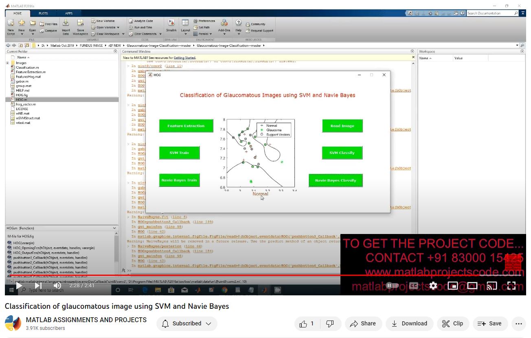Viewport: 531px width, 338px height.
Task: Open the Getting Started link
Action: click(x=184, y=58)
